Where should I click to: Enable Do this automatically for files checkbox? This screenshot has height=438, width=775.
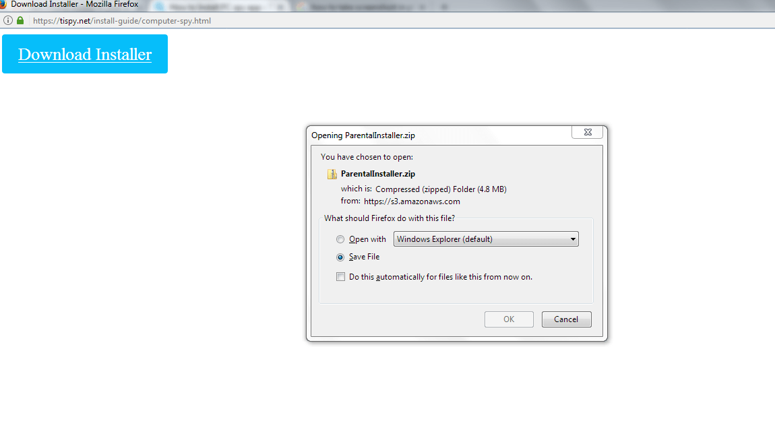[x=340, y=277]
